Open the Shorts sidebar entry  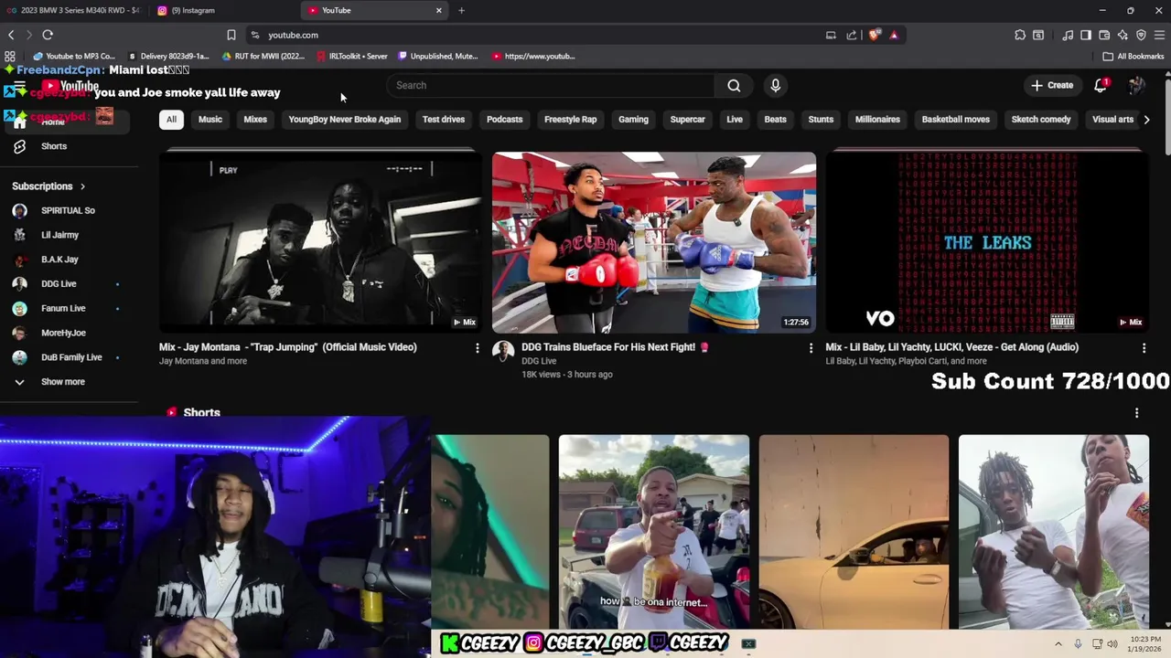(x=53, y=146)
